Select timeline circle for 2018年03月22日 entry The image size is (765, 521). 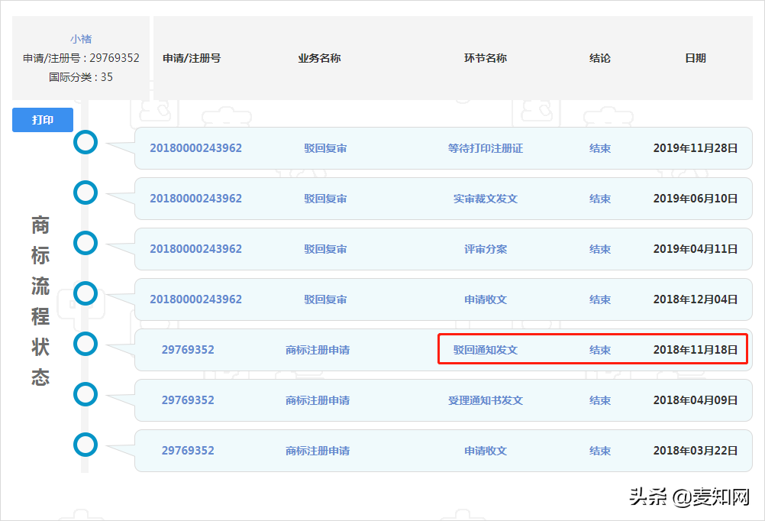tap(86, 445)
